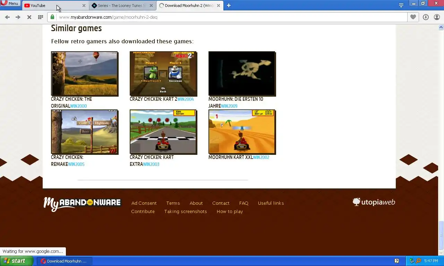
Task: Open Crazy Chicken: Kart Extra thumbnail
Action: [x=163, y=132]
